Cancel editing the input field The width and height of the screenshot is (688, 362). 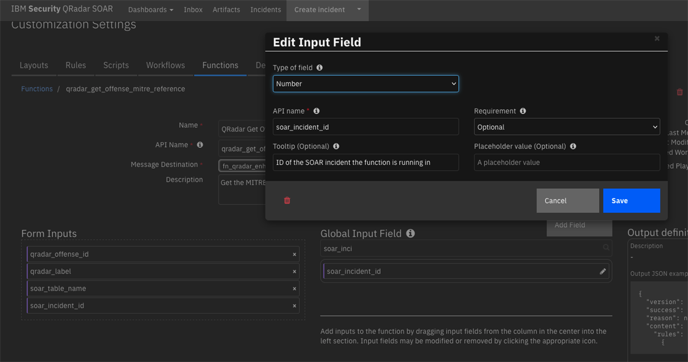(568, 201)
